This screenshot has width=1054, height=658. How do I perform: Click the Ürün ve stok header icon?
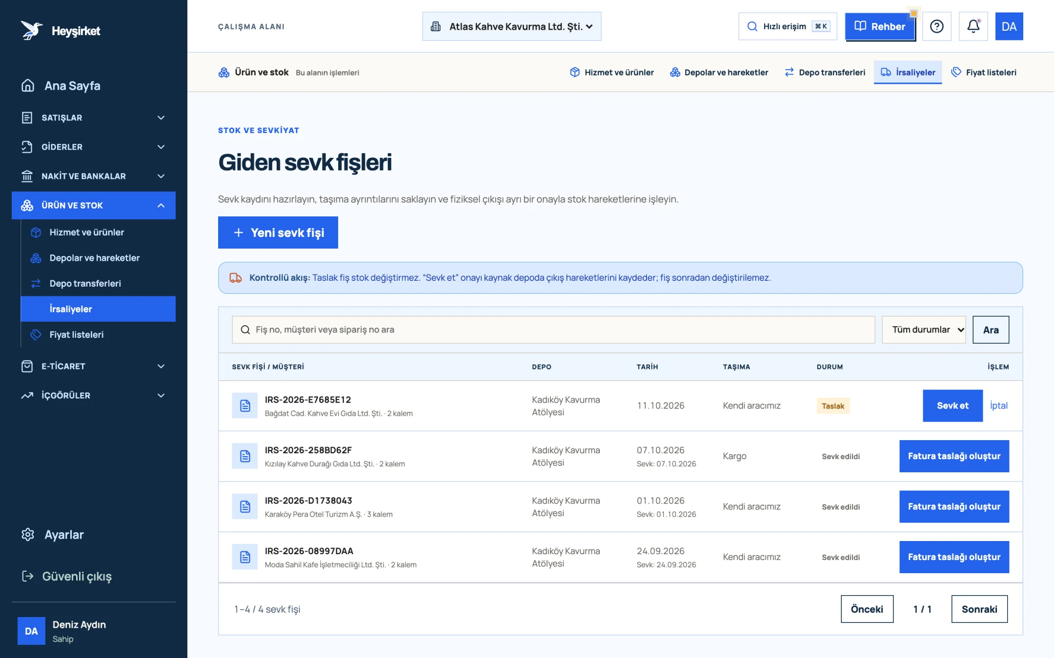[224, 72]
